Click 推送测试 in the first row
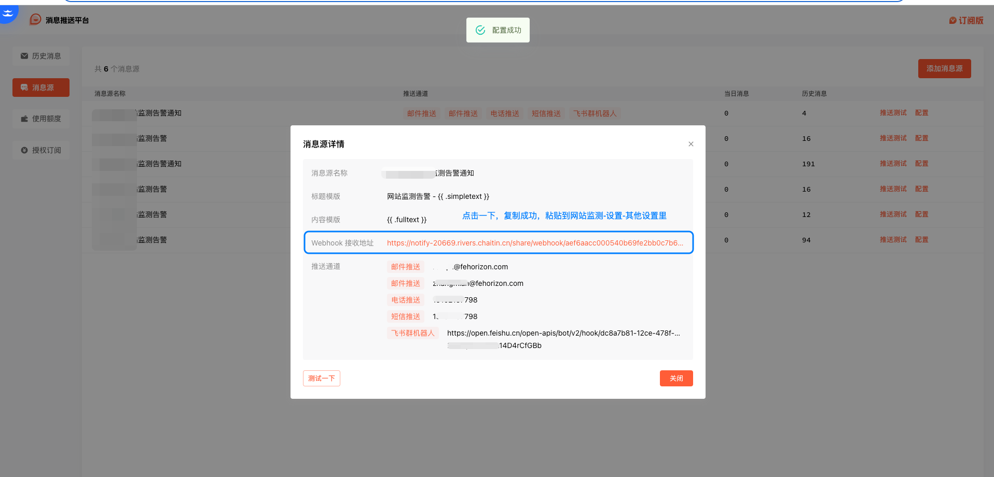Image resolution: width=994 pixels, height=477 pixels. click(x=893, y=113)
